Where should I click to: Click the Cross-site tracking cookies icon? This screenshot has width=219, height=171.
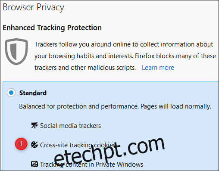(x=34, y=145)
